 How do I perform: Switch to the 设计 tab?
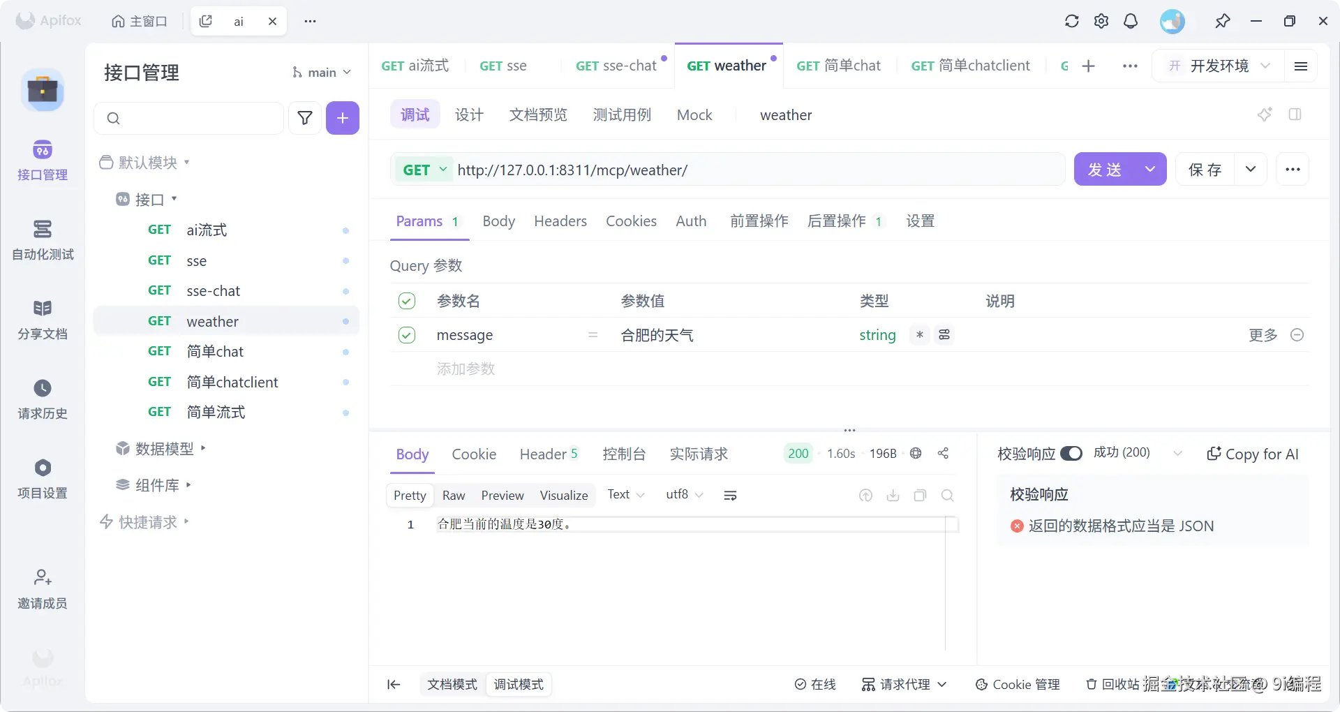click(x=469, y=114)
